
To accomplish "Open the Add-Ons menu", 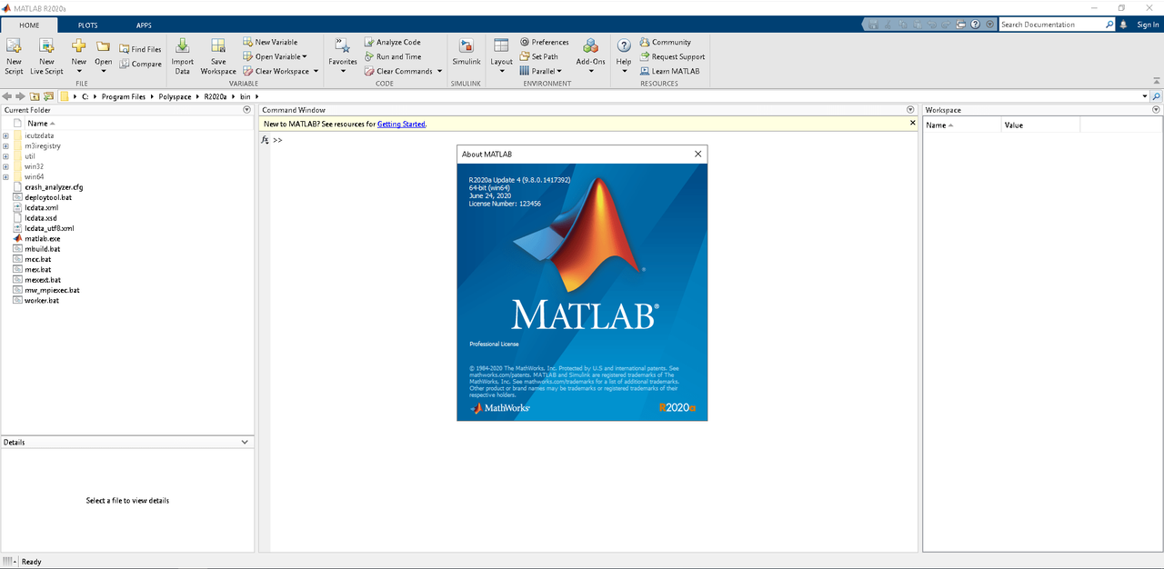I will 590,55.
